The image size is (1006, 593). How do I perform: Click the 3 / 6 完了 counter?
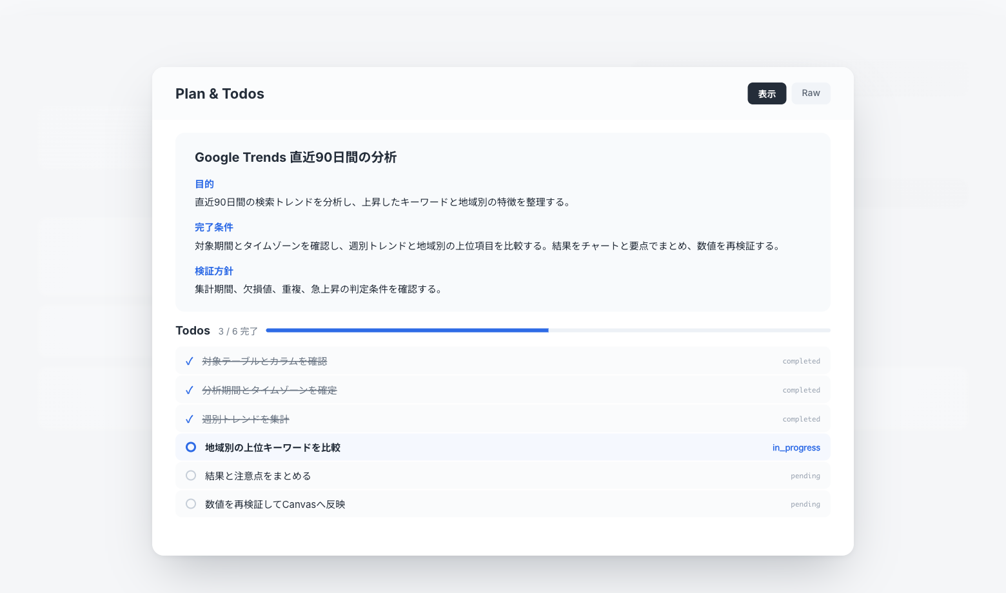[x=238, y=331]
